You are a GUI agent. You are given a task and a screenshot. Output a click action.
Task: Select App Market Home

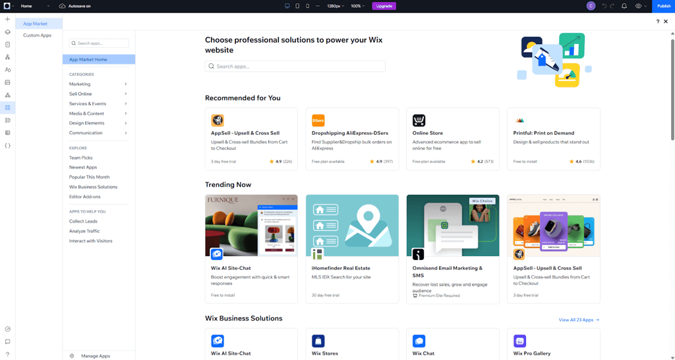99,59
